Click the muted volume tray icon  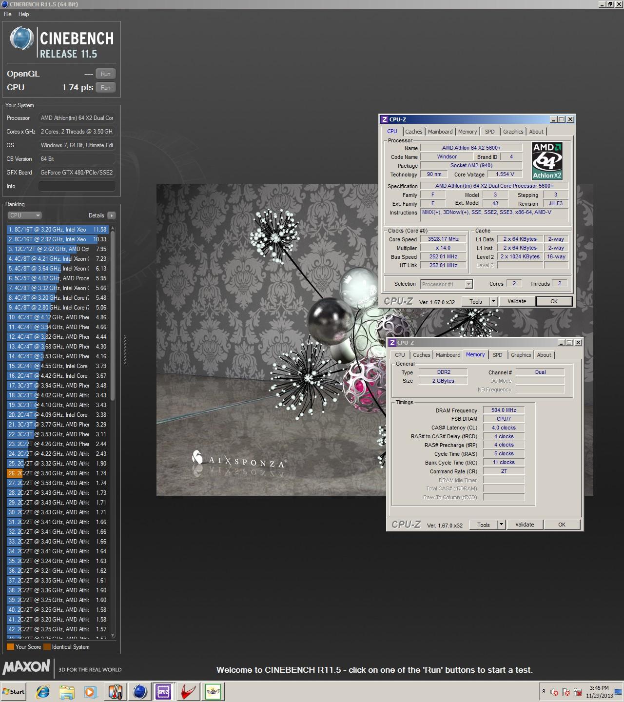pyautogui.click(x=554, y=692)
